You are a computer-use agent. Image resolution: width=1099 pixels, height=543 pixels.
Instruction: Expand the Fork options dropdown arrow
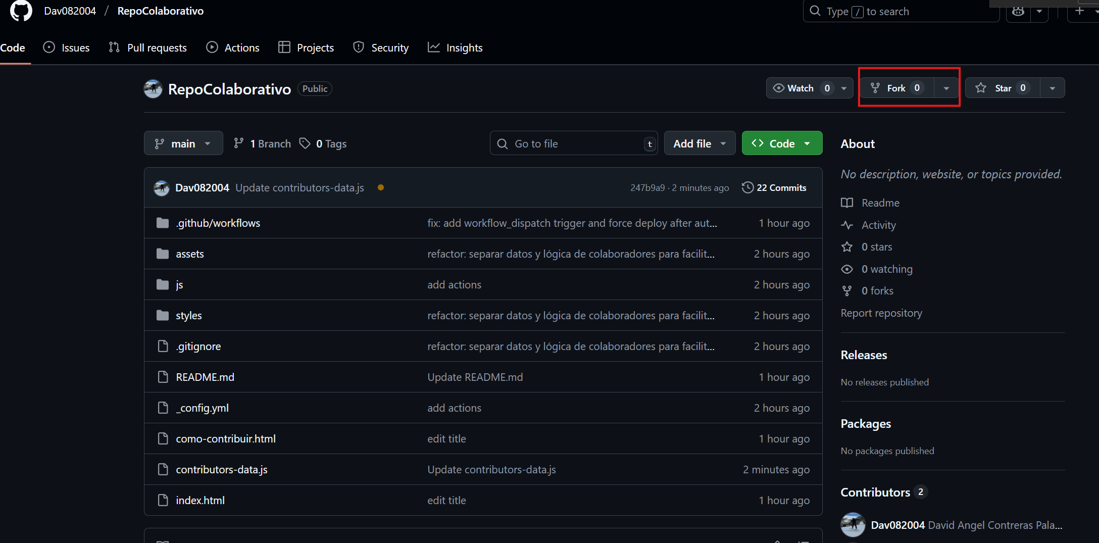click(946, 88)
